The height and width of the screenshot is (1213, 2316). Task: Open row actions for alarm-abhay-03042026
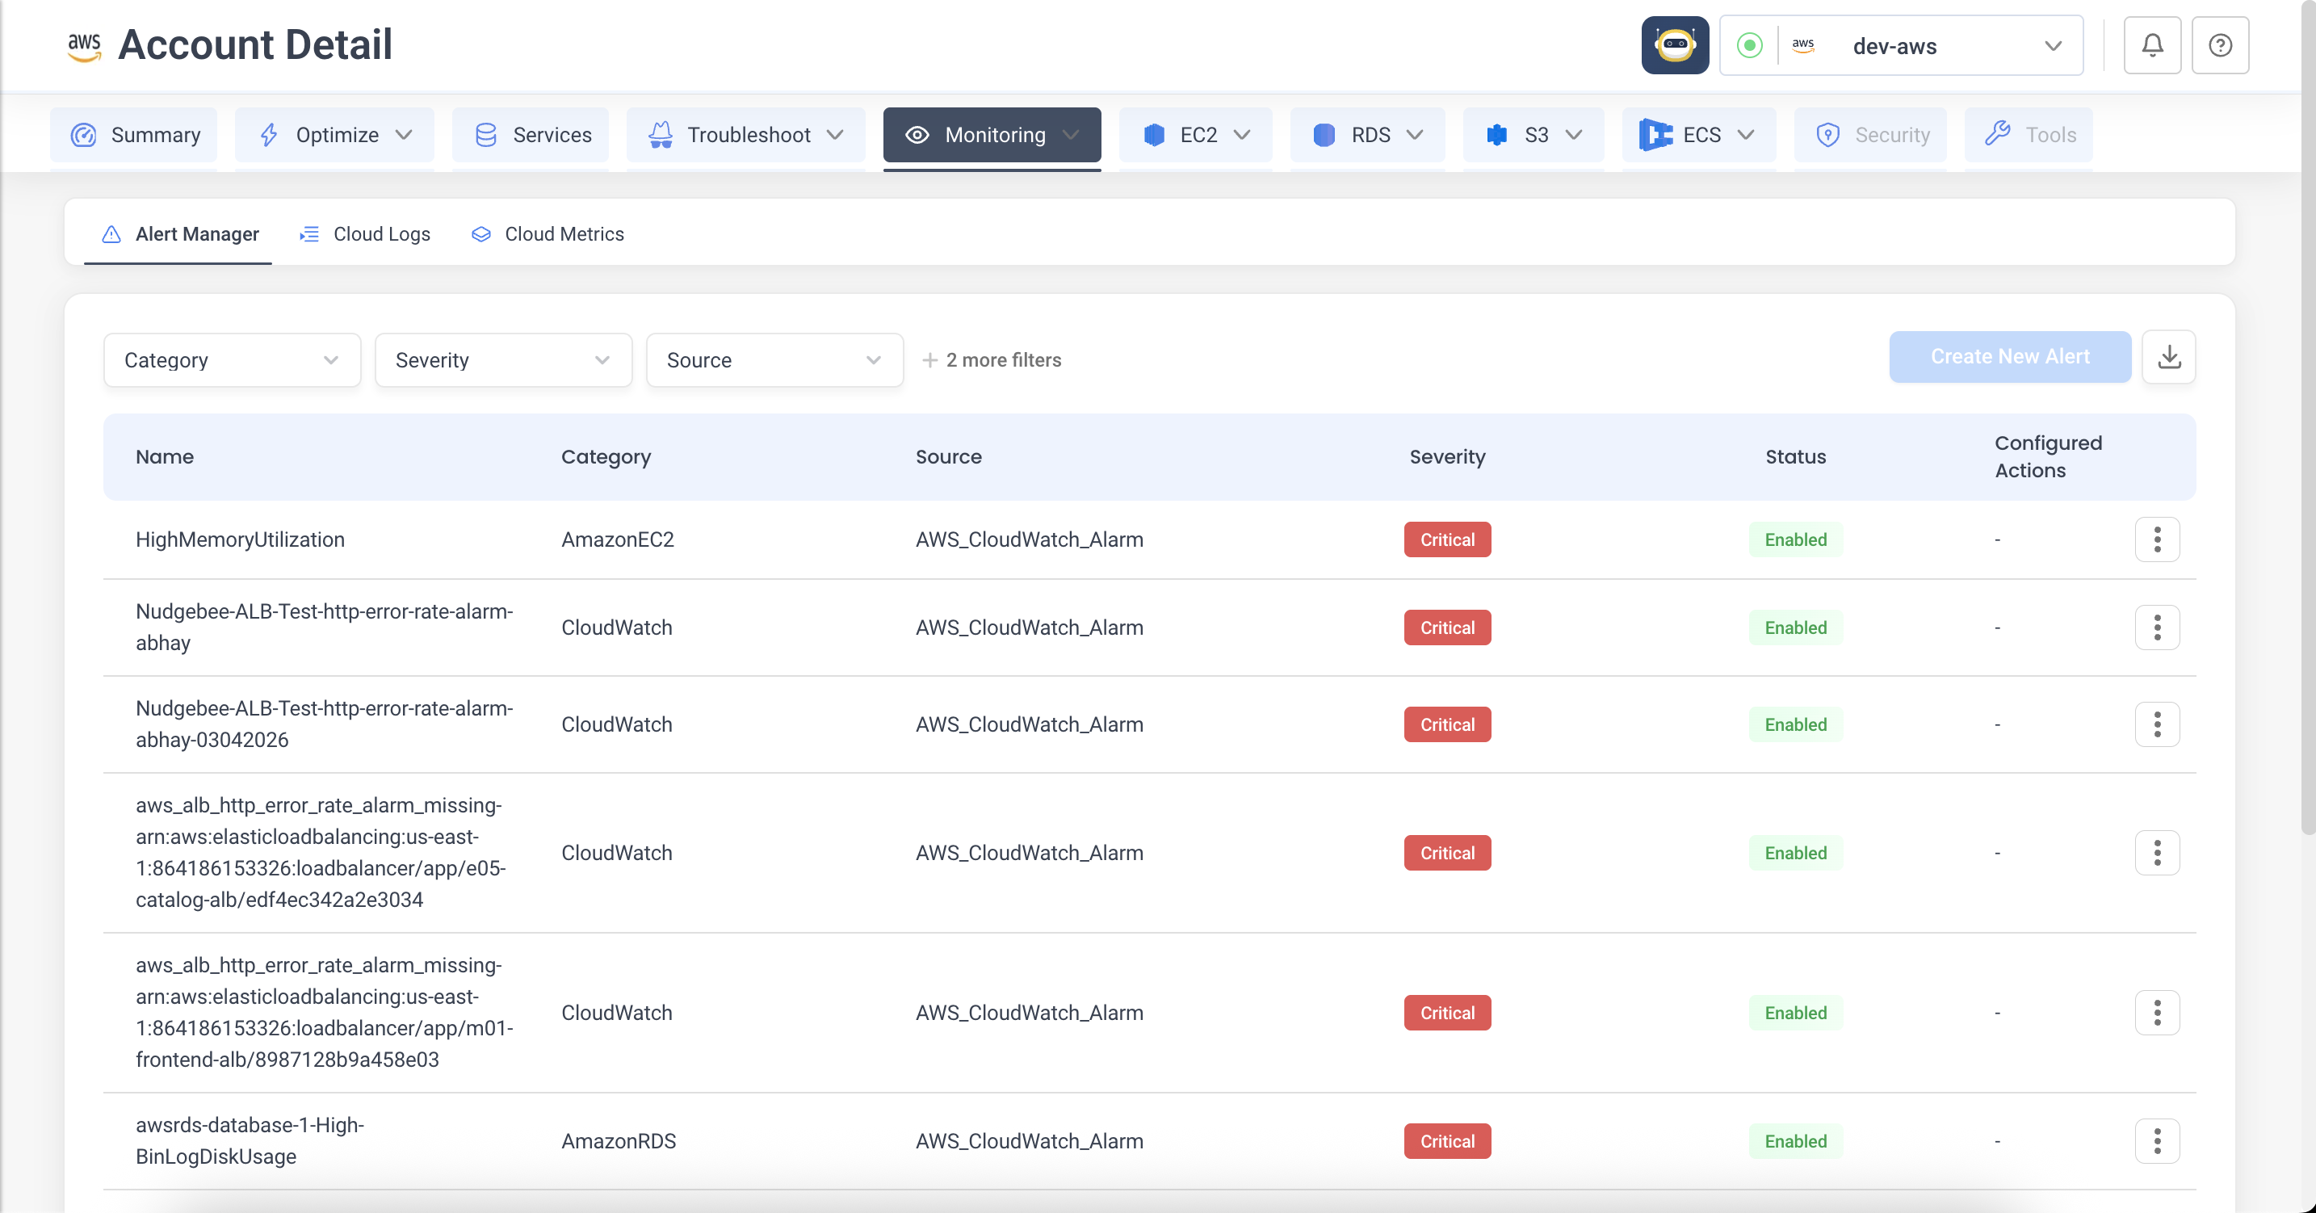click(2157, 724)
